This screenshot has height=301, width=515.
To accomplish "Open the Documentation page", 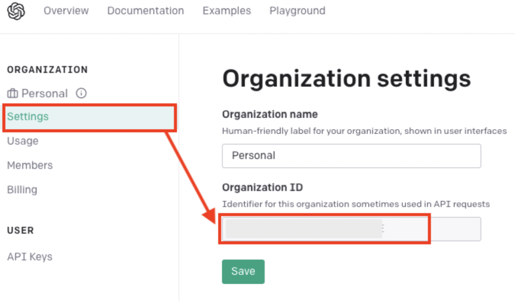I will click(145, 11).
